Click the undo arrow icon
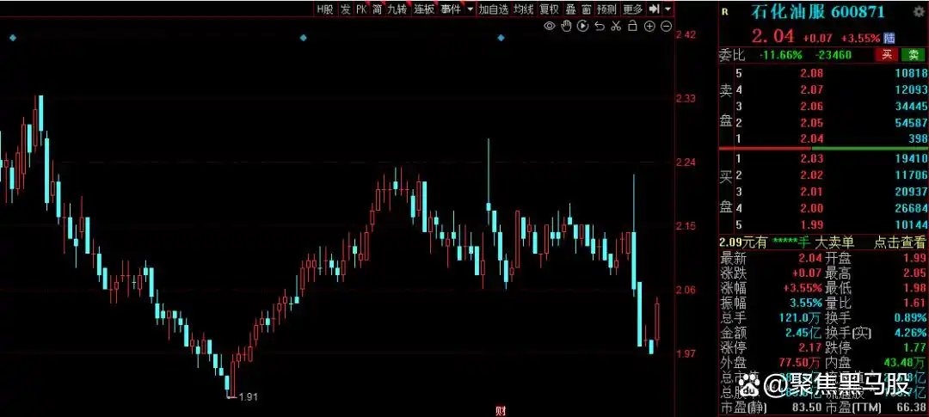929x417 pixels. click(x=600, y=27)
